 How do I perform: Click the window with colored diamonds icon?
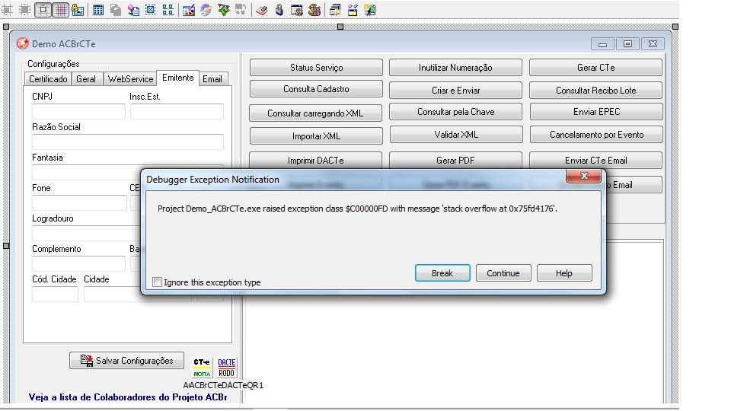click(353, 10)
